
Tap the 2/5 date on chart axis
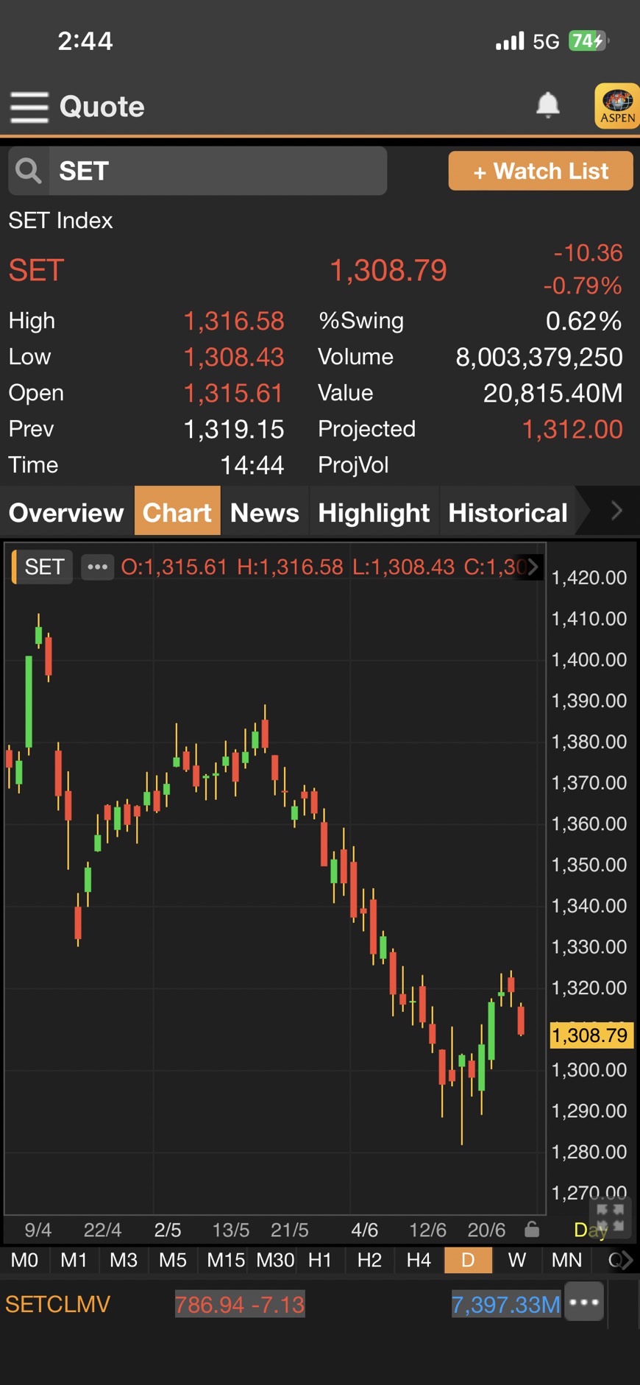coord(168,1230)
